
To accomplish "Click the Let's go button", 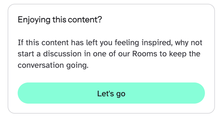I will point(111,93).
